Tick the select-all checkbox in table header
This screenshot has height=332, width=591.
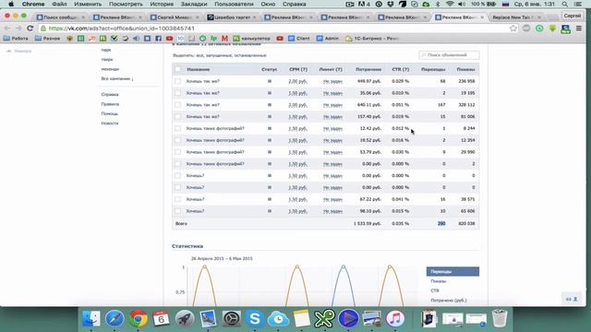(x=177, y=69)
